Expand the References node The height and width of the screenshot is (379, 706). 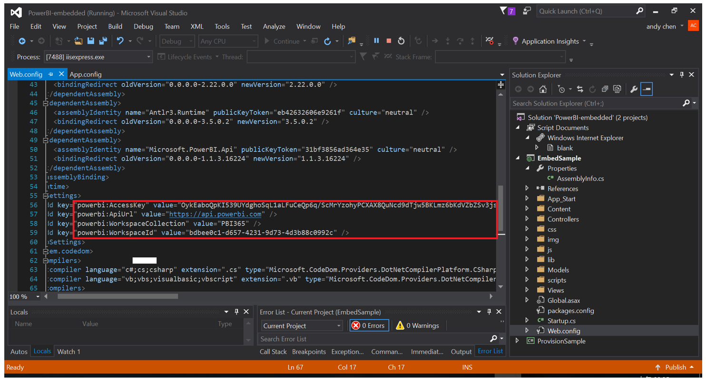click(527, 189)
